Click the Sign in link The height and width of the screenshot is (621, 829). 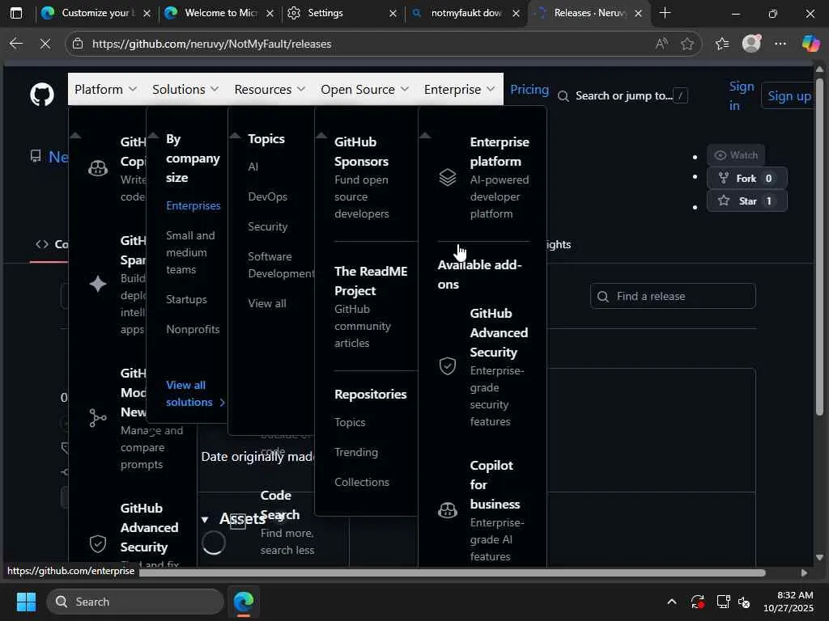[x=742, y=95]
